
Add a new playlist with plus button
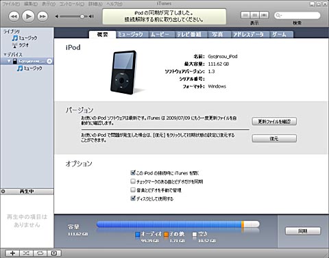click(x=12, y=253)
